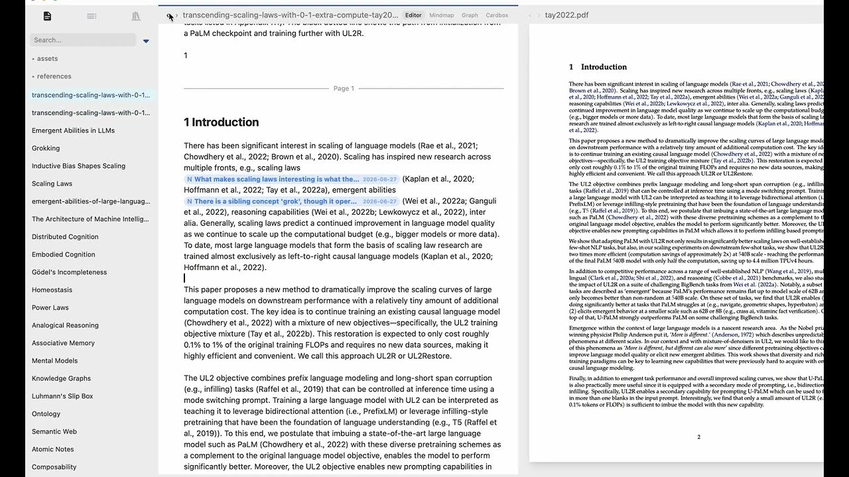Open the second transcending-scaling-laws sidebar note
Screen dimensions: 849x477
coord(91,113)
